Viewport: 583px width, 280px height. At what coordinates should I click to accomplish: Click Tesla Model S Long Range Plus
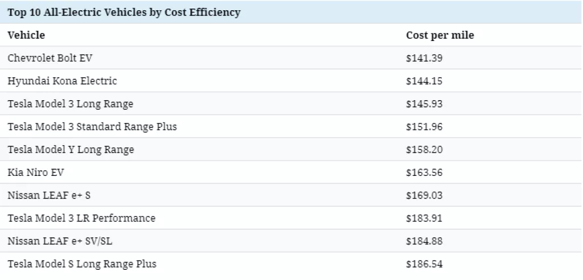point(82,263)
